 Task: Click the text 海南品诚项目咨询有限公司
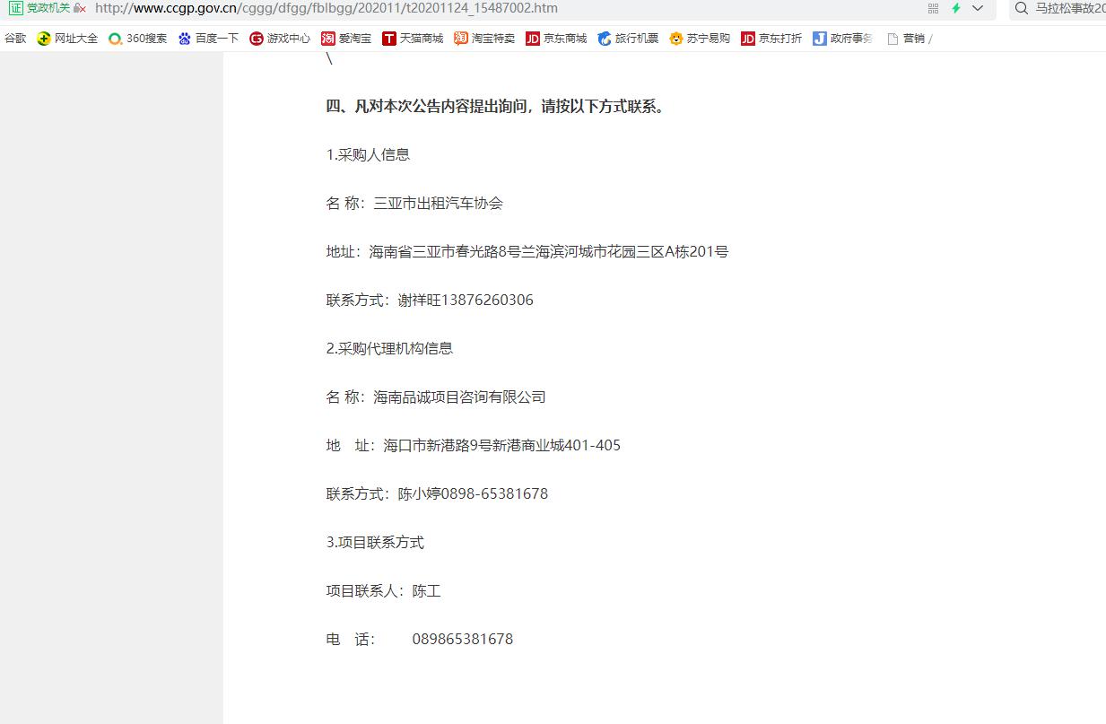click(460, 397)
